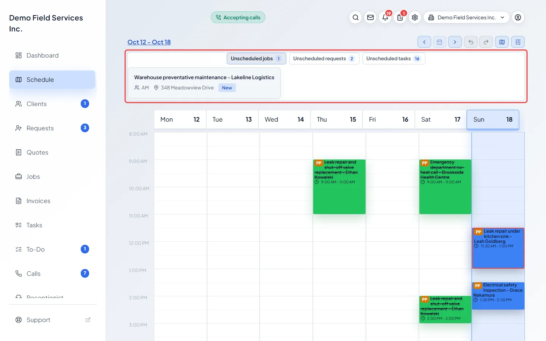Click the undo arrow button
This screenshot has width=546, height=341.
click(471, 42)
